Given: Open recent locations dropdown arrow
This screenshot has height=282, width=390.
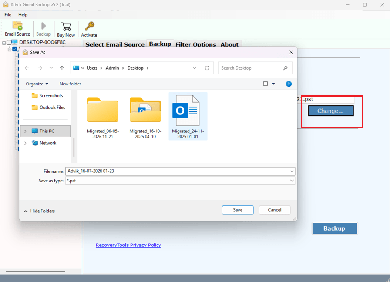Looking at the screenshot, I should pyautogui.click(x=51, y=68).
